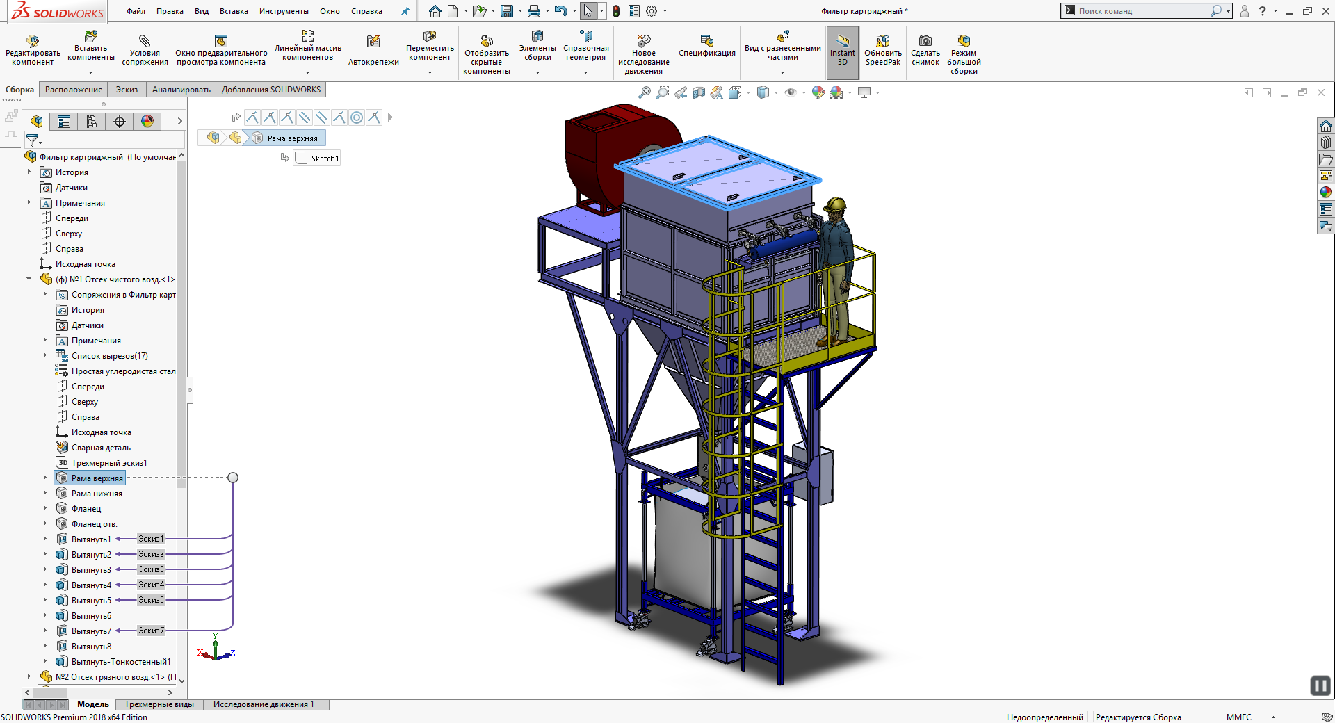Click the Sketch1 breadcrumb item
The image size is (1335, 723).
click(x=318, y=159)
